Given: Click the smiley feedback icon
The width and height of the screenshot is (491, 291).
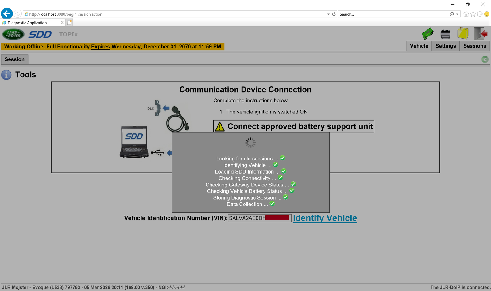Looking at the screenshot, I should pos(486,14).
